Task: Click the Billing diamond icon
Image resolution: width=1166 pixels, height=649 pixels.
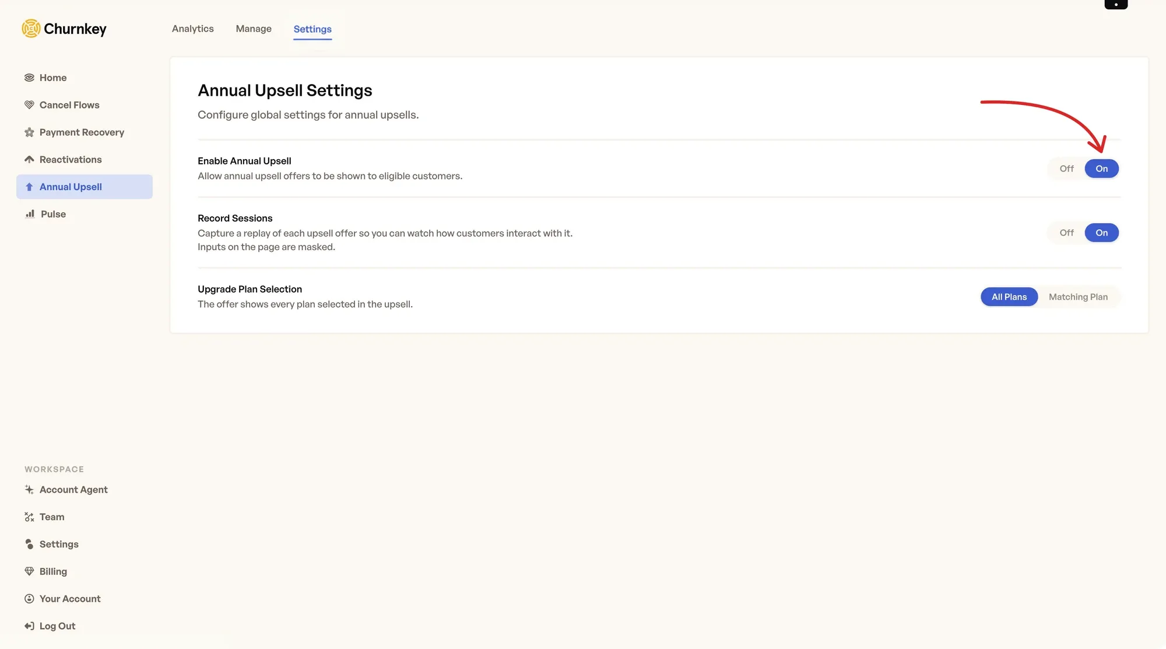Action: pyautogui.click(x=29, y=571)
